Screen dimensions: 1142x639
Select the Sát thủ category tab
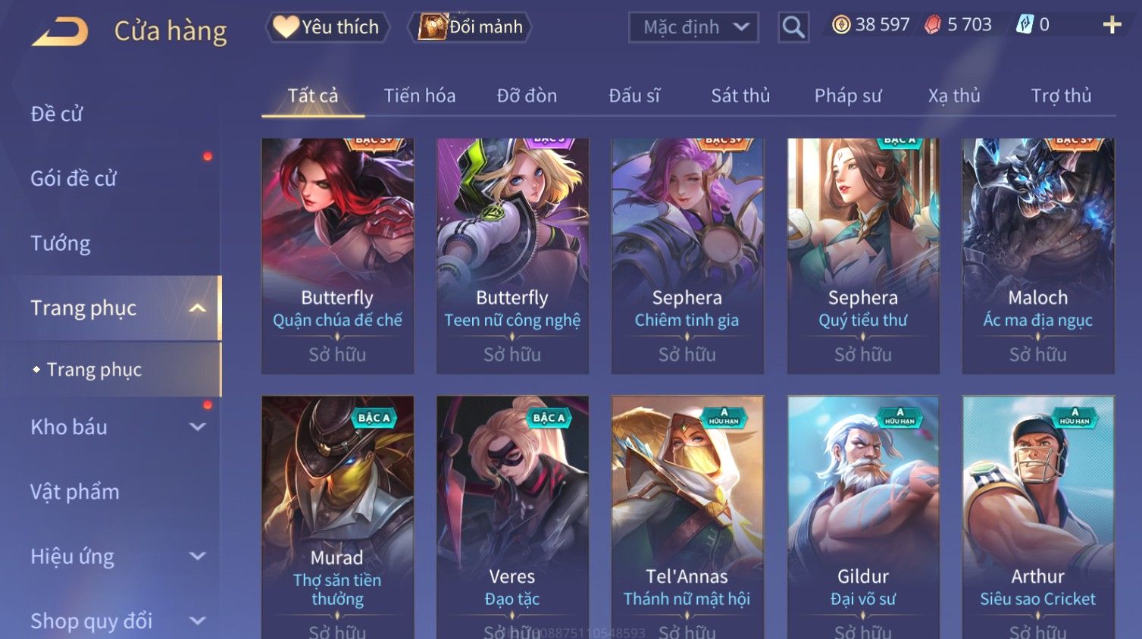(x=740, y=96)
